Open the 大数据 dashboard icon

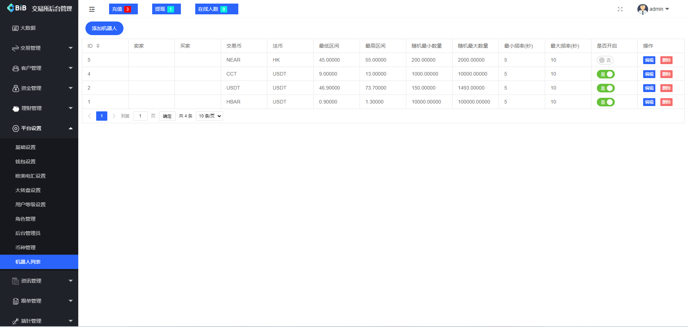tap(15, 28)
